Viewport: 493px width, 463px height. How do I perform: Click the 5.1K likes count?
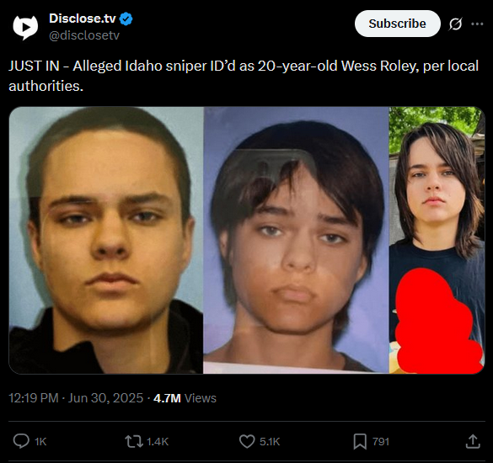[x=270, y=442]
